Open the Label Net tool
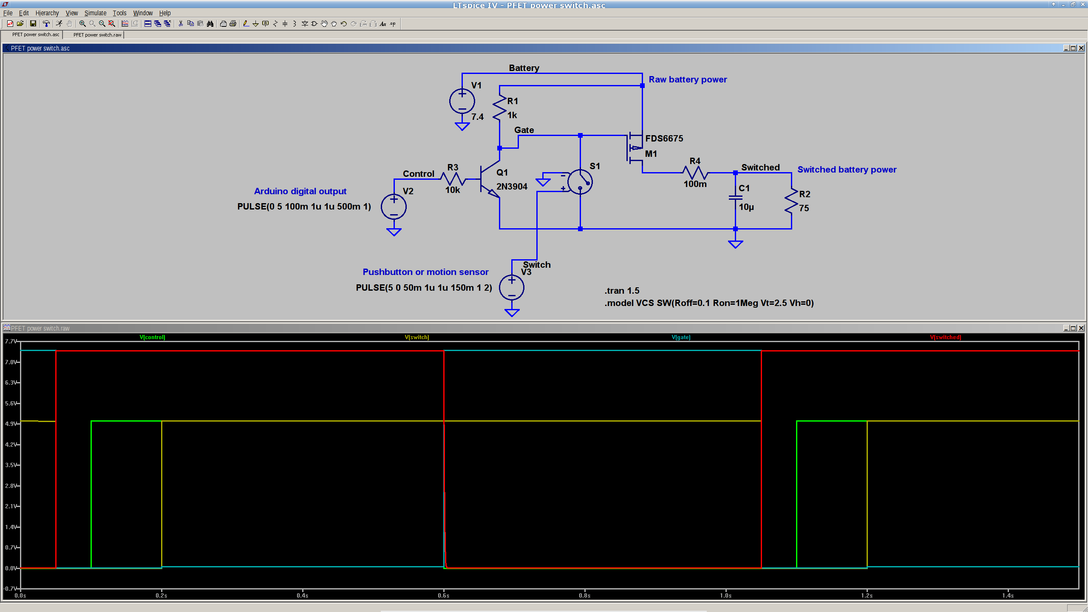The image size is (1088, 612). 266,24
